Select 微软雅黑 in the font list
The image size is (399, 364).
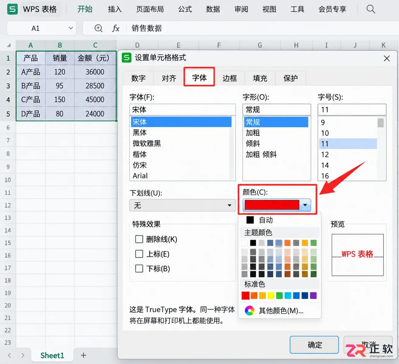[x=181, y=143]
